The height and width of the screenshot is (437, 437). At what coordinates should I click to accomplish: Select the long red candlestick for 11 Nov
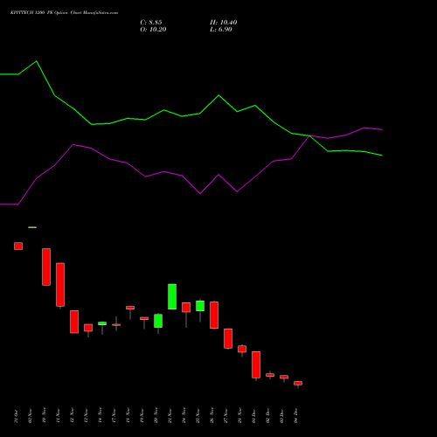pyautogui.click(x=60, y=285)
